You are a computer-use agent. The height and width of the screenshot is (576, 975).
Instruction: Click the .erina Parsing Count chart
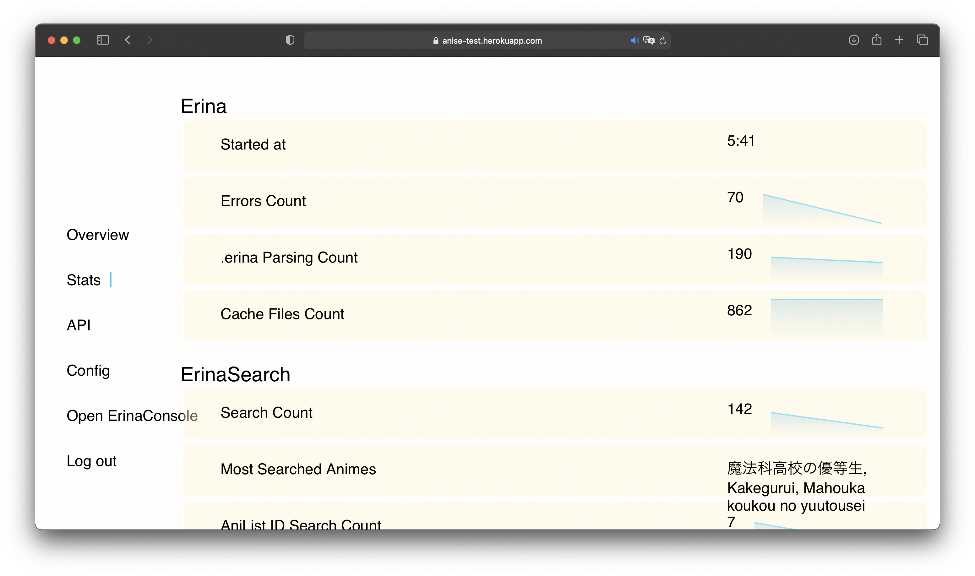827,269
